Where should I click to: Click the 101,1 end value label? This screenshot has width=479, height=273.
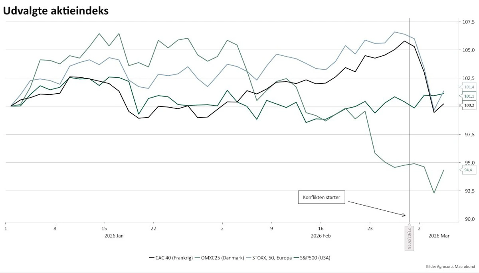pyautogui.click(x=469, y=96)
